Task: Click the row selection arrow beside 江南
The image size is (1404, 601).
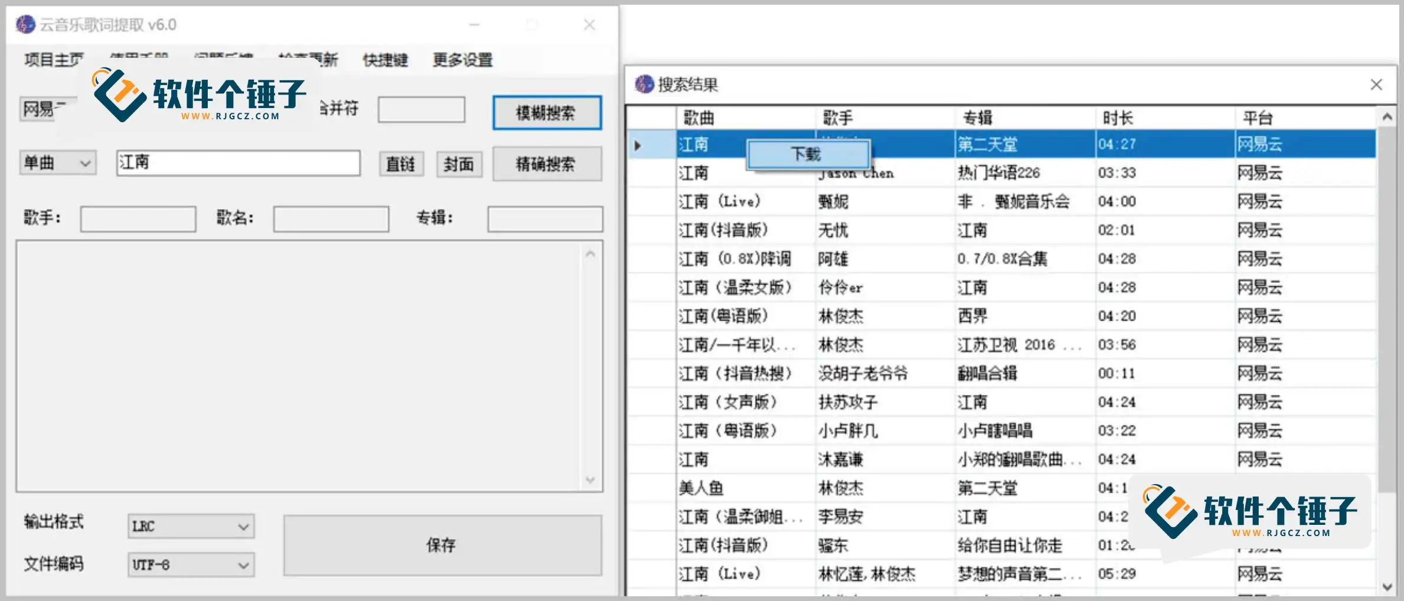Action: [639, 144]
